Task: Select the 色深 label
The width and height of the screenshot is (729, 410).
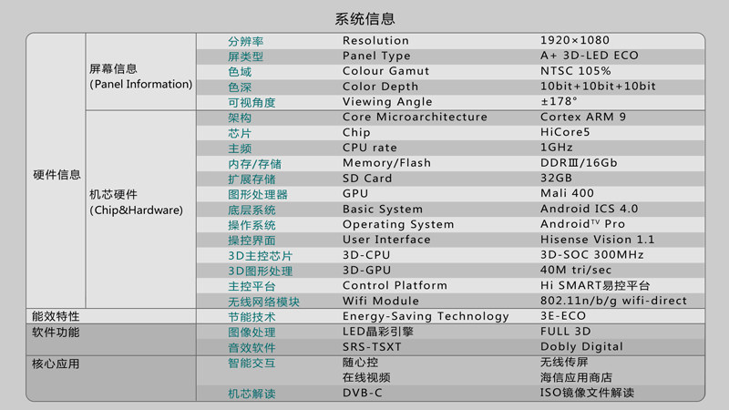Action: (x=240, y=87)
